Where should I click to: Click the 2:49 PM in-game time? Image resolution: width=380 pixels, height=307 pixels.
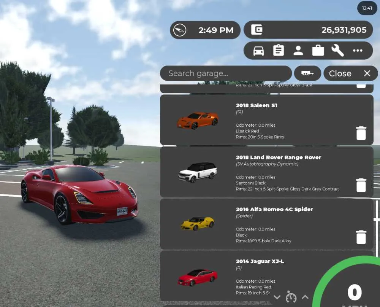(216, 30)
